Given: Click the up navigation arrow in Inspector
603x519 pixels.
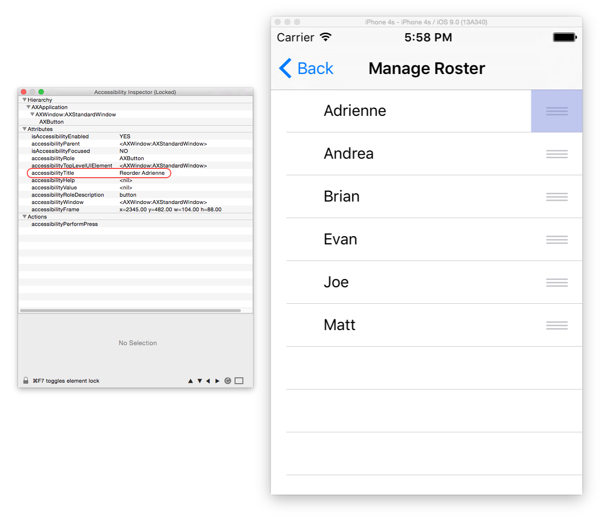Looking at the screenshot, I should (190, 381).
